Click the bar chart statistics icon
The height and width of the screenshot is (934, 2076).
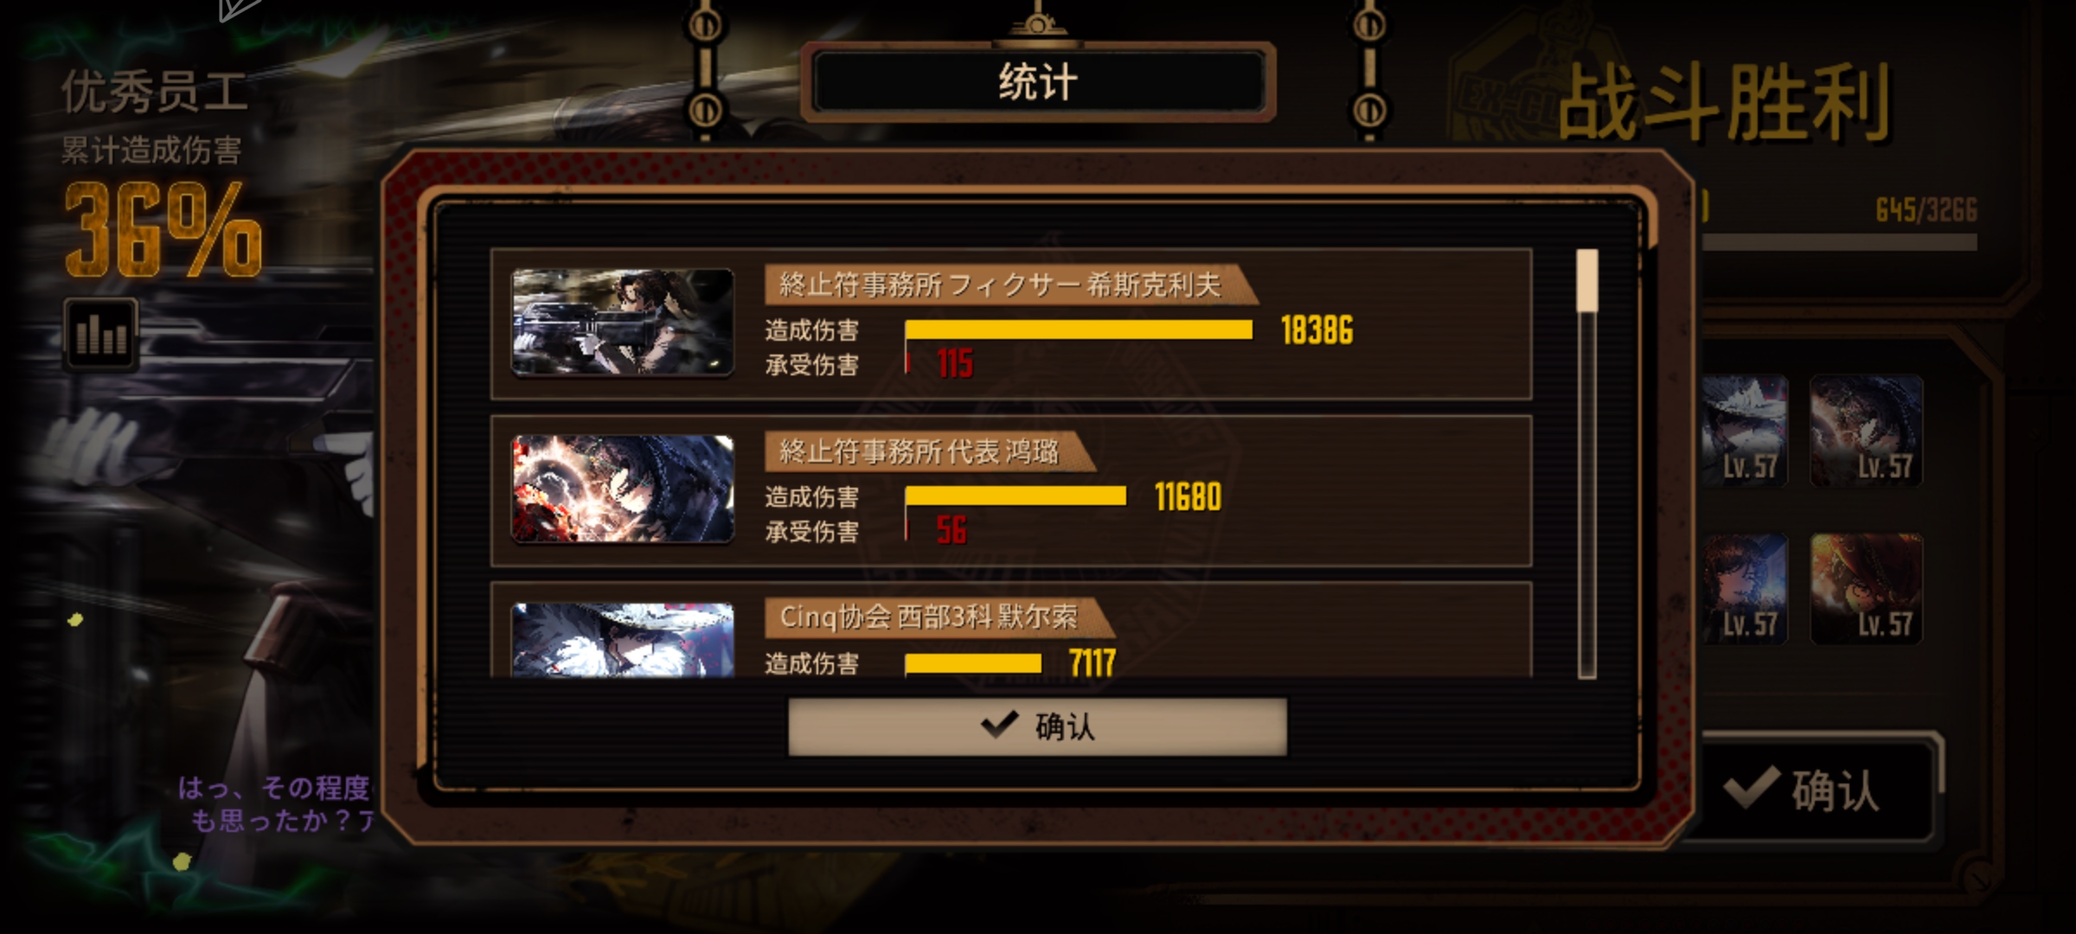(x=100, y=335)
